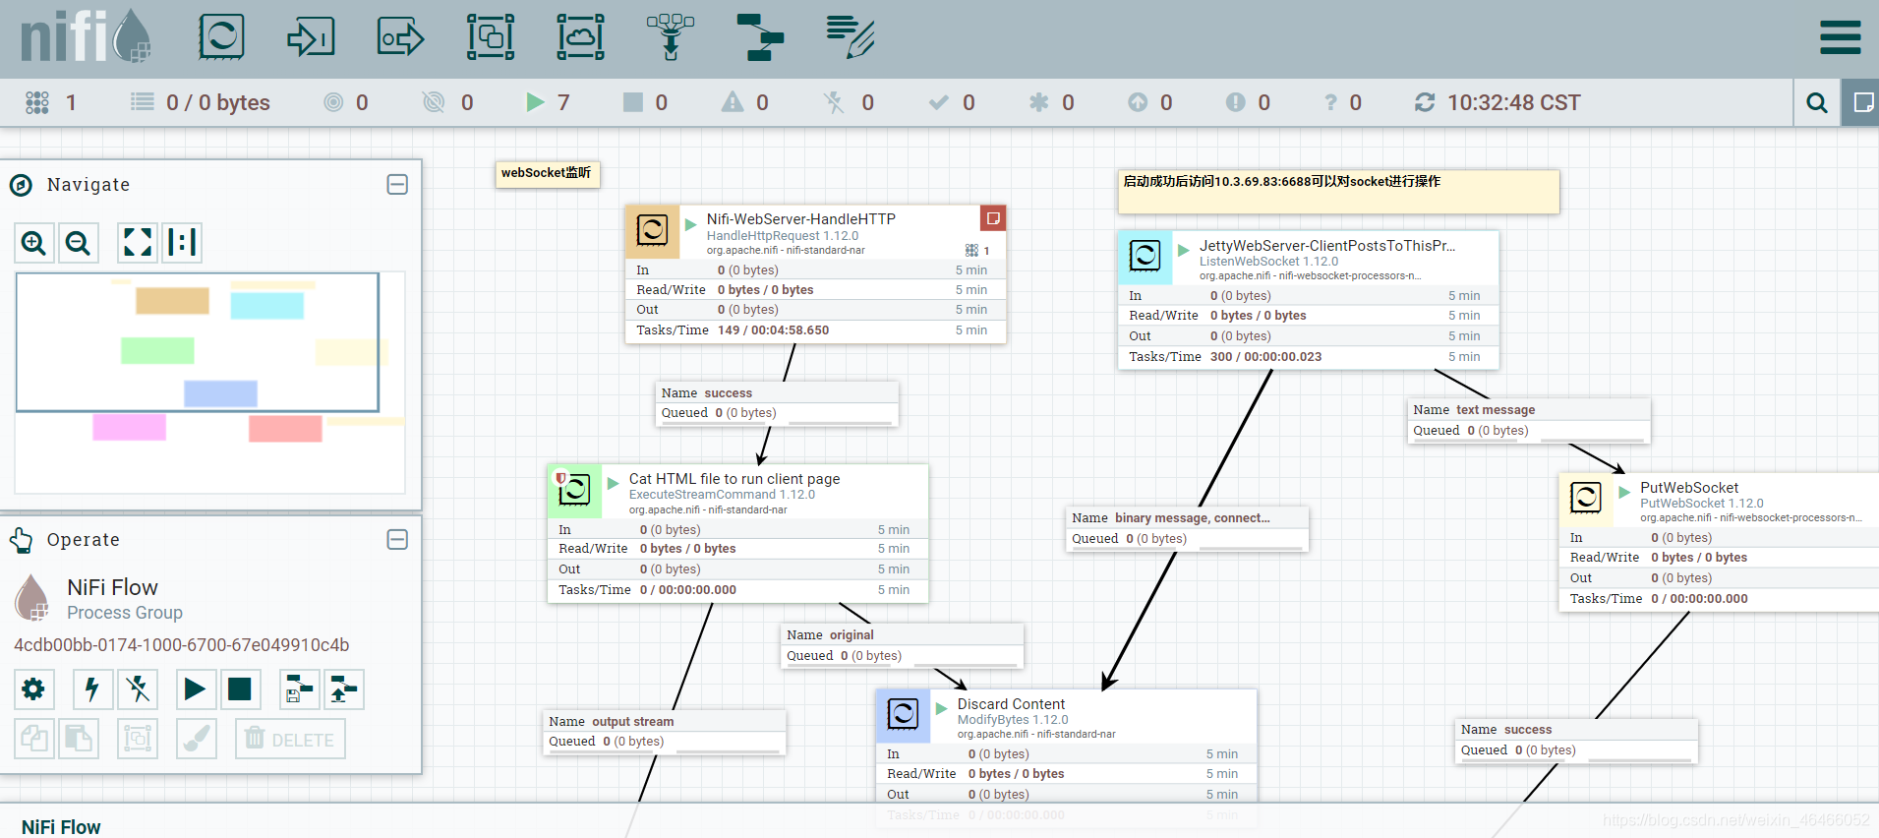This screenshot has height=838, width=1879.
Task: Open the global hamburger menu
Action: 1840,37
